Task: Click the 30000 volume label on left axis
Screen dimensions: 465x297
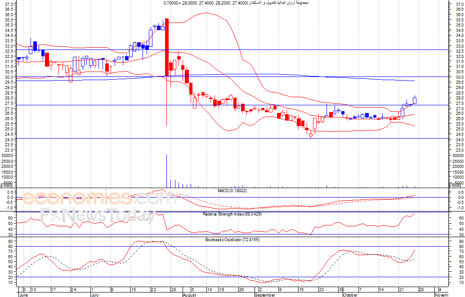Action: tap(6, 156)
